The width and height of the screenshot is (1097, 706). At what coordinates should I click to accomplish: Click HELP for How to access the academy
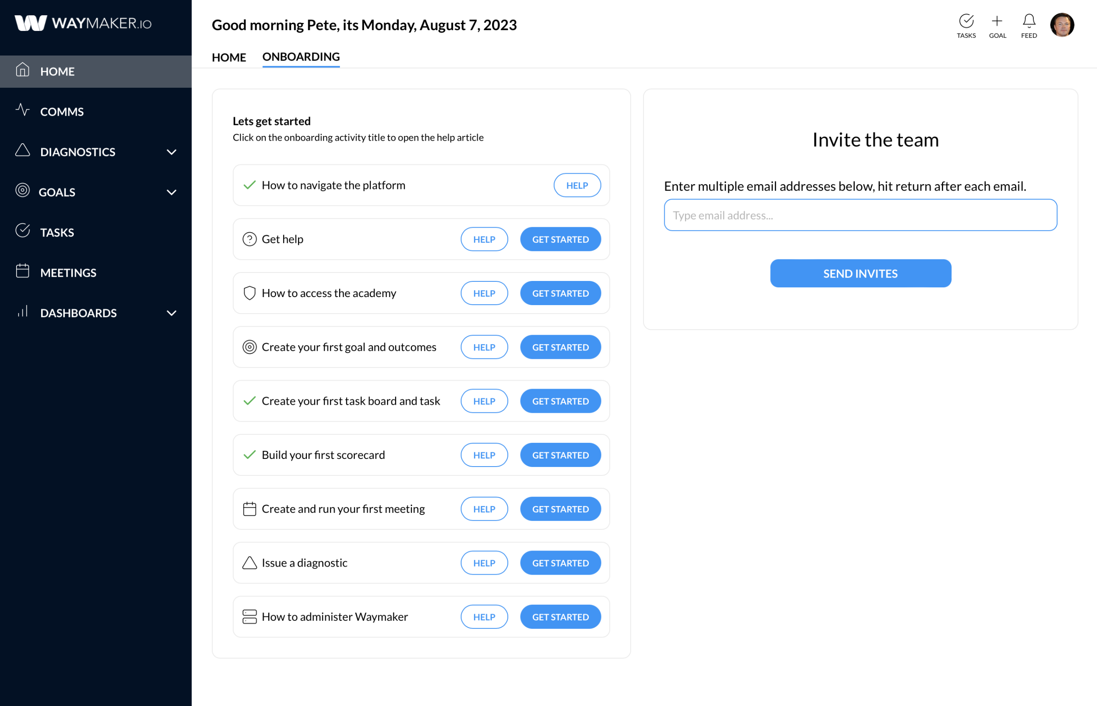[x=484, y=293]
